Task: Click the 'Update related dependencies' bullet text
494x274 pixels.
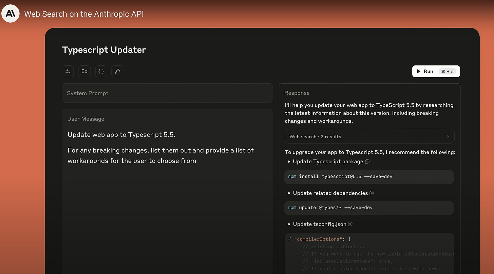Action: pyautogui.click(x=330, y=193)
